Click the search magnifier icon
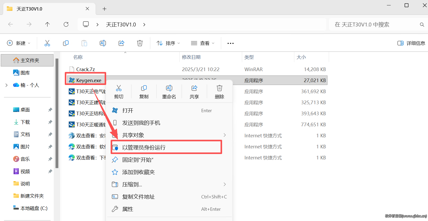The width and height of the screenshot is (428, 221). coord(422,25)
